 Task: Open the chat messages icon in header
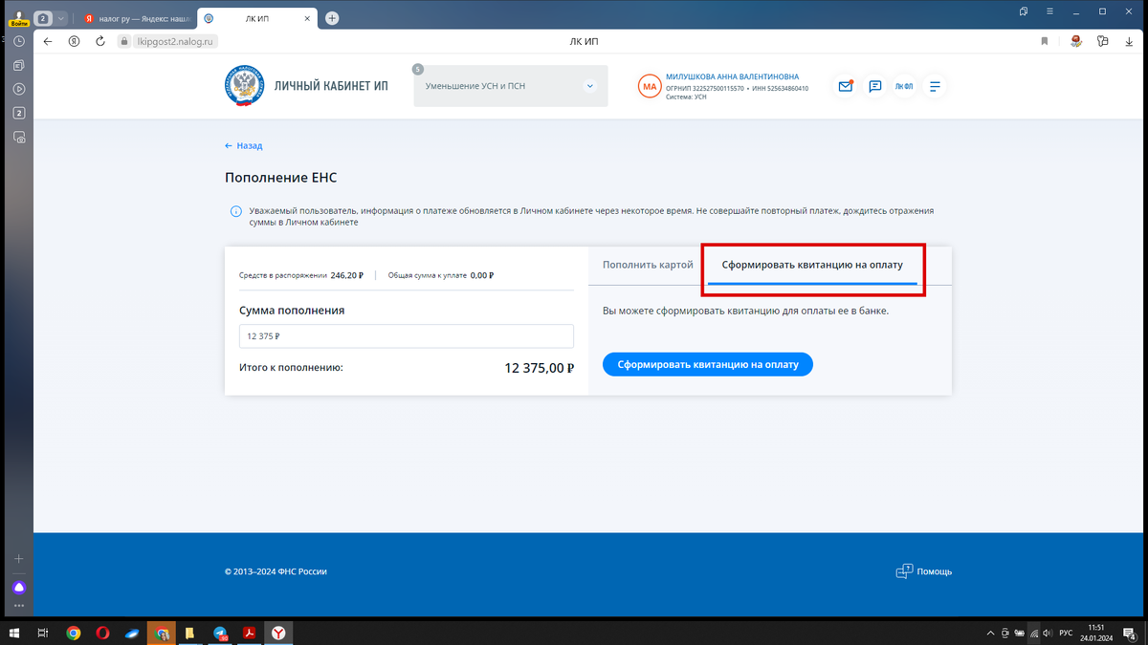[x=874, y=86]
